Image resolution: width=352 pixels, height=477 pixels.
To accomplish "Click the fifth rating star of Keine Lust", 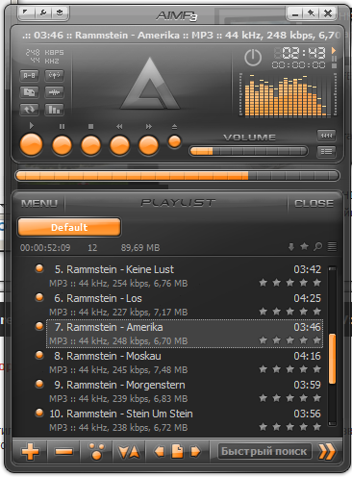I will [x=317, y=283].
